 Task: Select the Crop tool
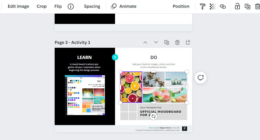(x=42, y=6)
